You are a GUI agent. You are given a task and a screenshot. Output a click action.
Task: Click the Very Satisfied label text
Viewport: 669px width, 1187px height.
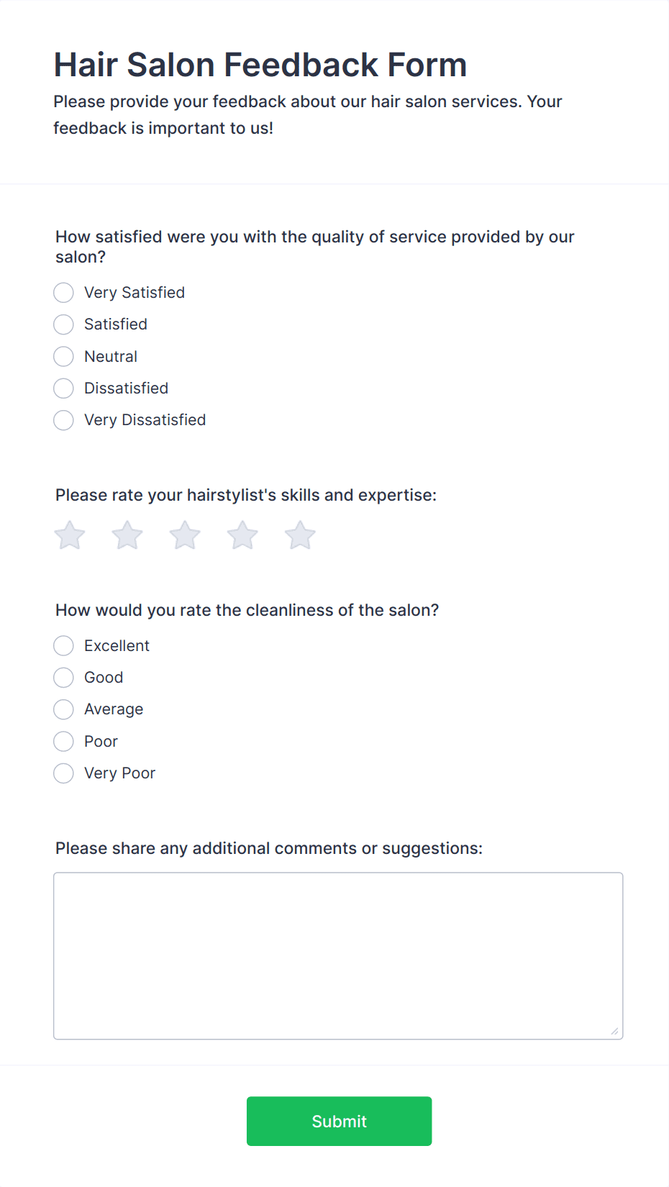(x=135, y=293)
